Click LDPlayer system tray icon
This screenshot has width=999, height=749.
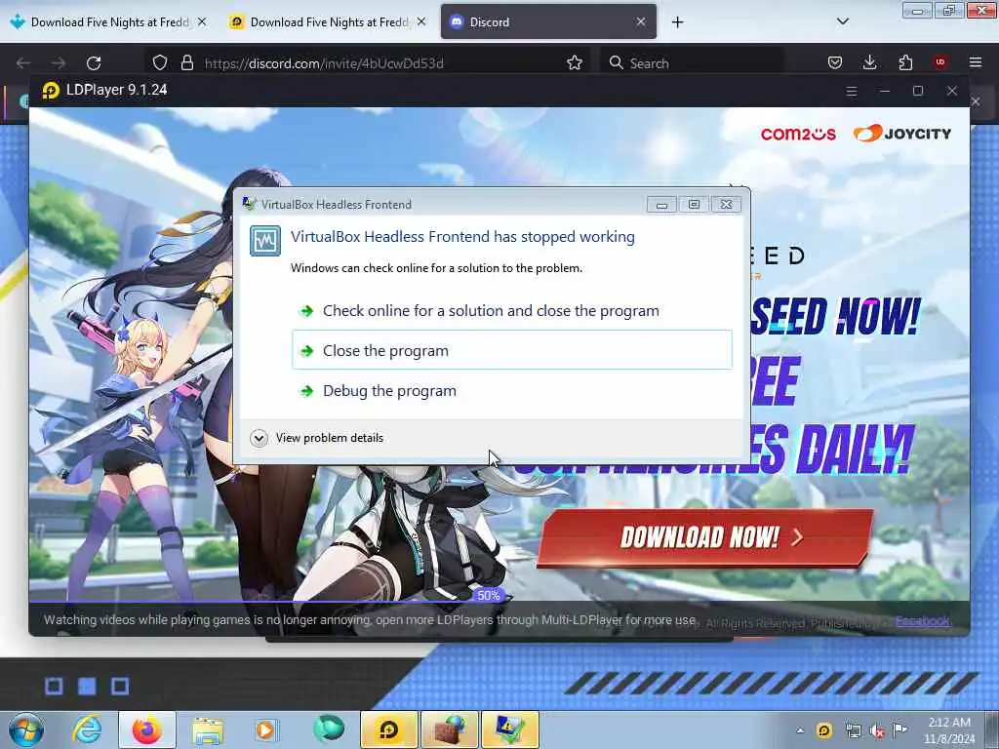point(823,730)
